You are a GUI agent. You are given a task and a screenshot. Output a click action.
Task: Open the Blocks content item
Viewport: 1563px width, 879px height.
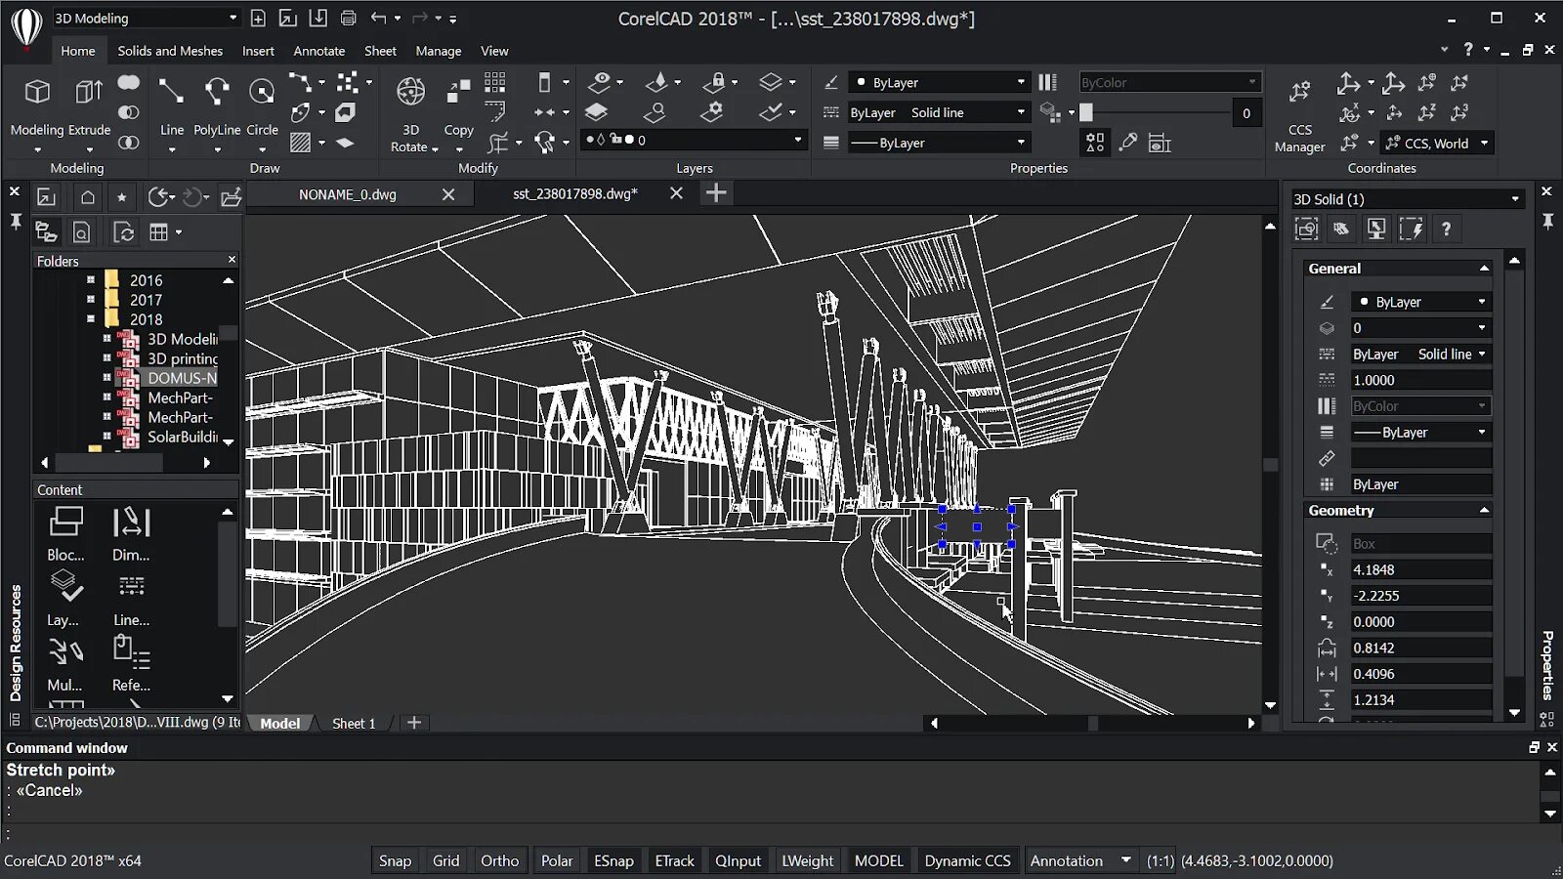tap(65, 534)
